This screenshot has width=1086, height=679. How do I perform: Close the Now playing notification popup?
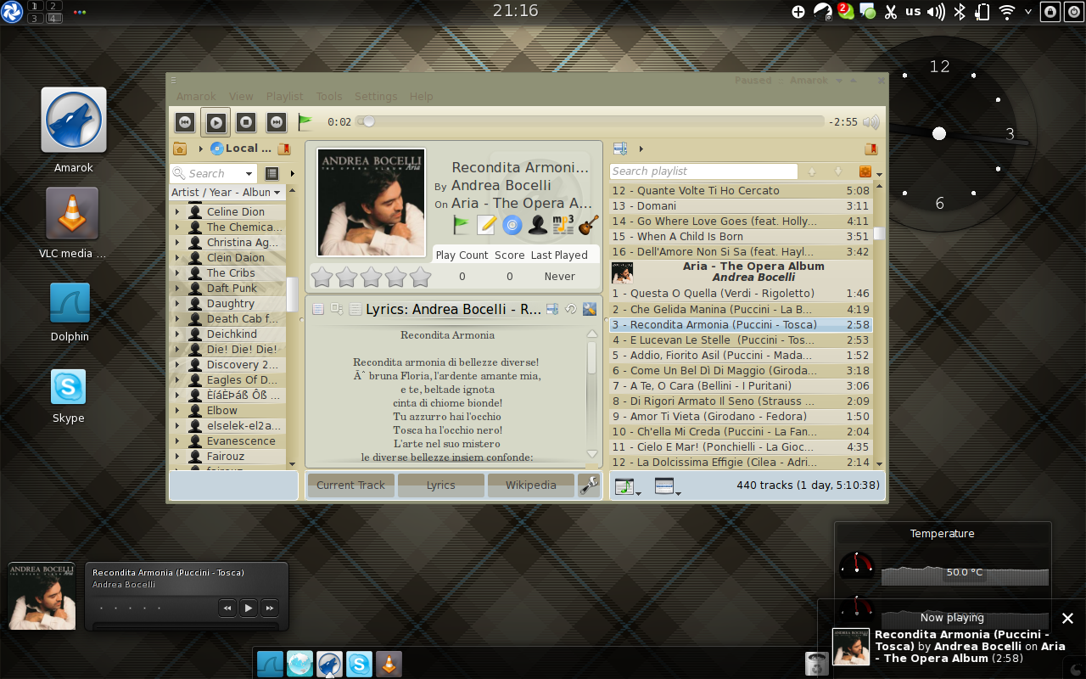(1068, 618)
